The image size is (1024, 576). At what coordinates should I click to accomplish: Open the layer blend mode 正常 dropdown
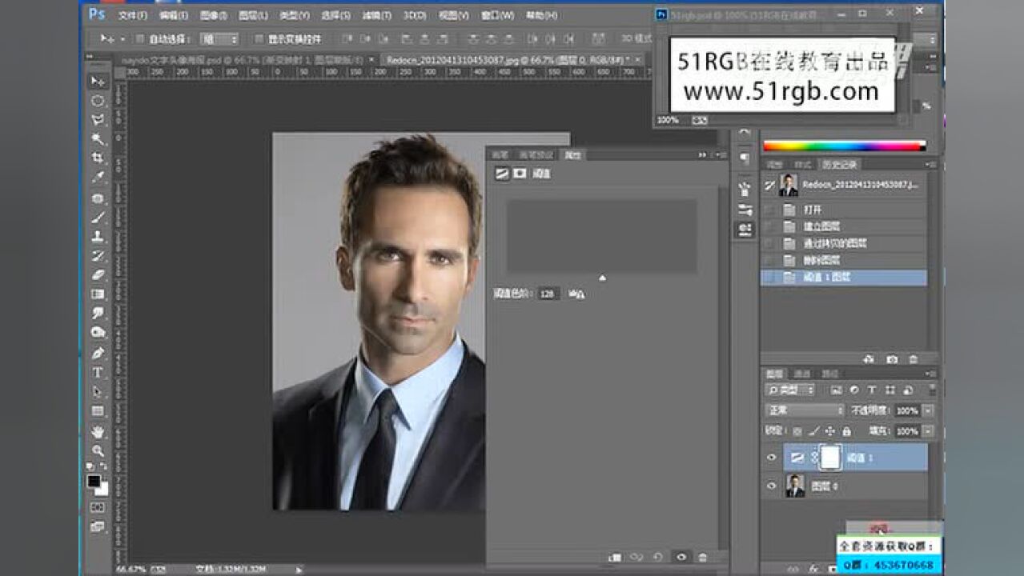(805, 410)
